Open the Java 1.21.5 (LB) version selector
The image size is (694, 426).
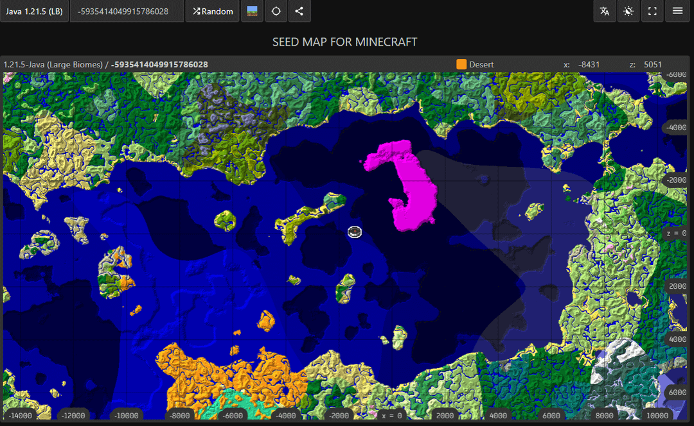(34, 12)
